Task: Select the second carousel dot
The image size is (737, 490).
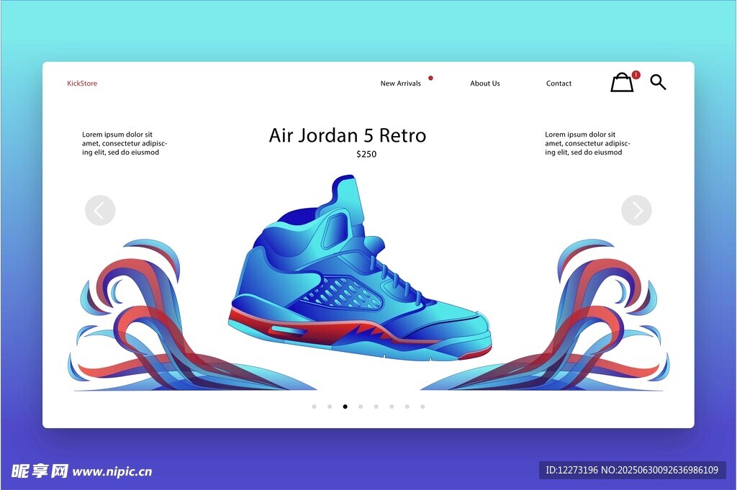Action: pyautogui.click(x=330, y=407)
